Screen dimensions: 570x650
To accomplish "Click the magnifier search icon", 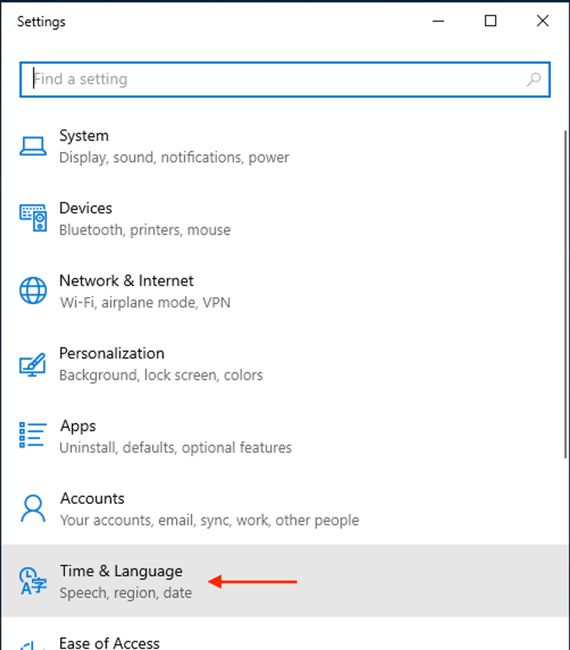I will 534,79.
